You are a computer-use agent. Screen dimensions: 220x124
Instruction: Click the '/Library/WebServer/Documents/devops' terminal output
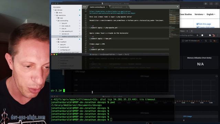76,105
